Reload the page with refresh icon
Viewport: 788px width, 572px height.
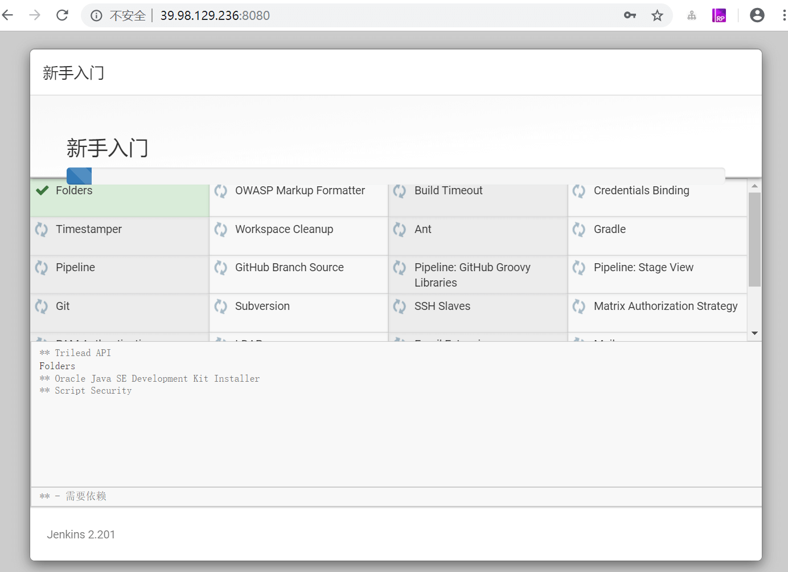point(62,15)
